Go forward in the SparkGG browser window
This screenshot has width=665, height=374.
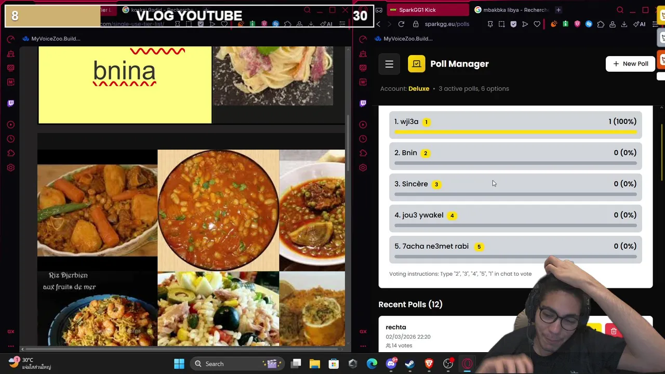click(389, 24)
